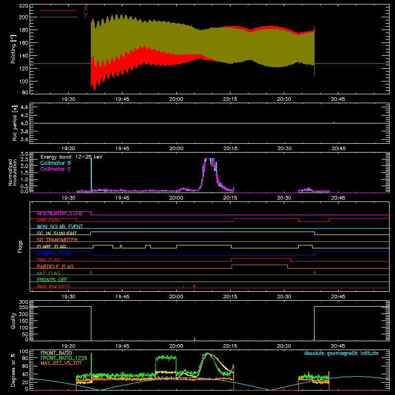Click the SC_TRANSMITTER flag label
The height and width of the screenshot is (395, 395).
point(57,240)
